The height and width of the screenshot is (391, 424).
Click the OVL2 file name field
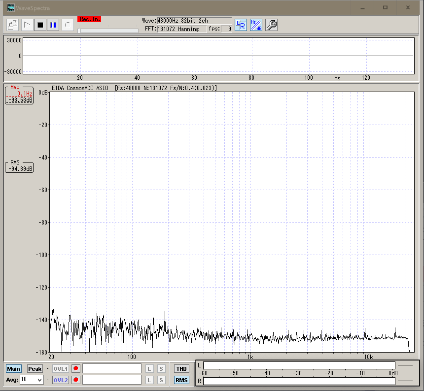[x=112, y=380]
